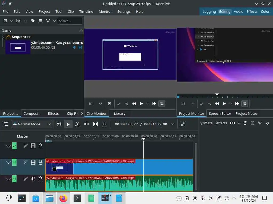273x204 pixels.
Task: Open timeline track settings menu
Action: coord(6,124)
